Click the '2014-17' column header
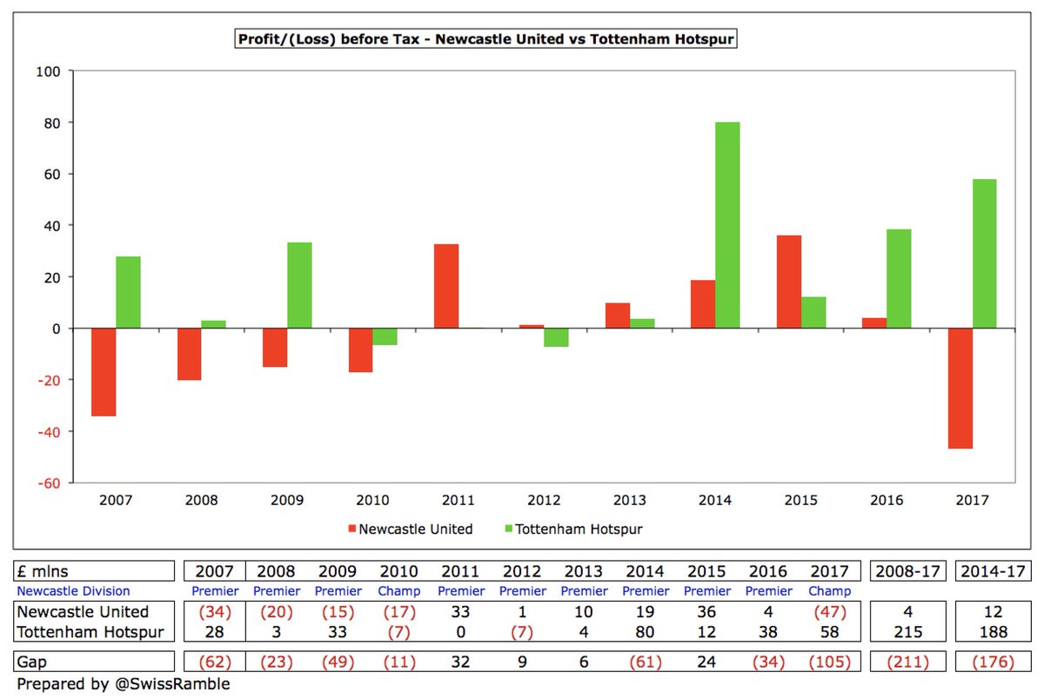This screenshot has width=1044, height=699. 993,572
